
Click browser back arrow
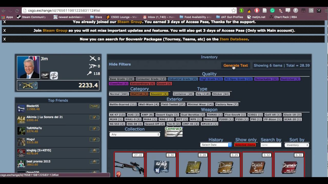click(4, 10)
